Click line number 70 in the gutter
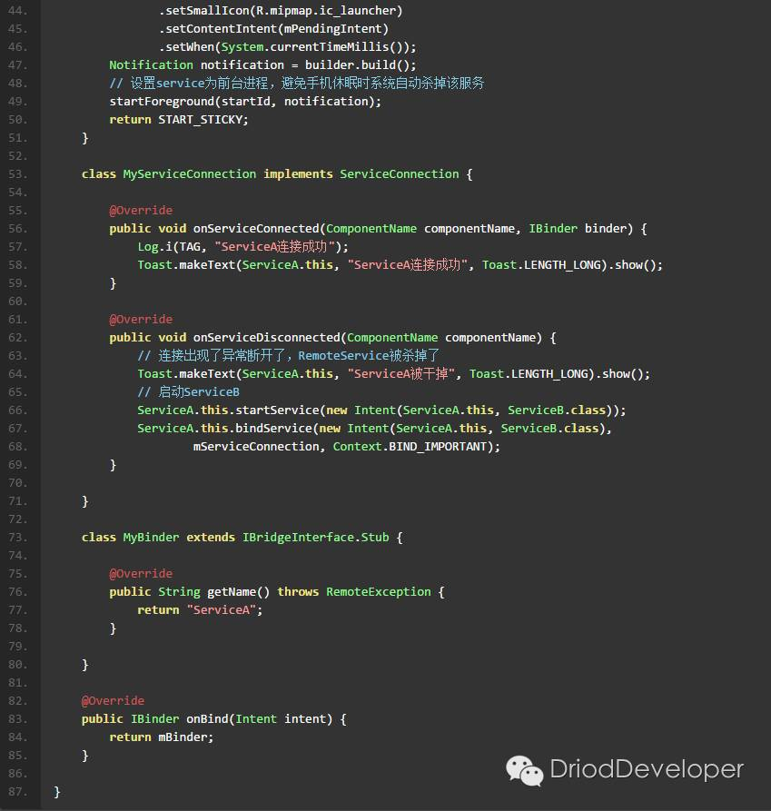 click(17, 482)
